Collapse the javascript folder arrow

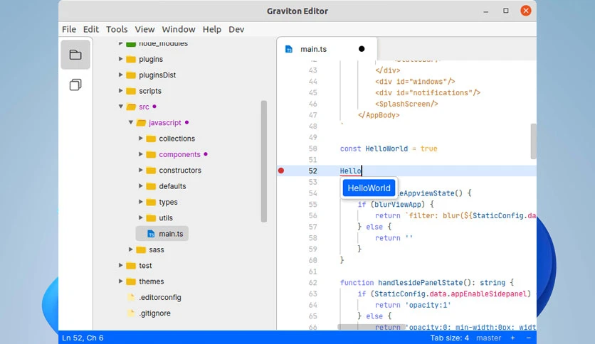click(x=130, y=122)
